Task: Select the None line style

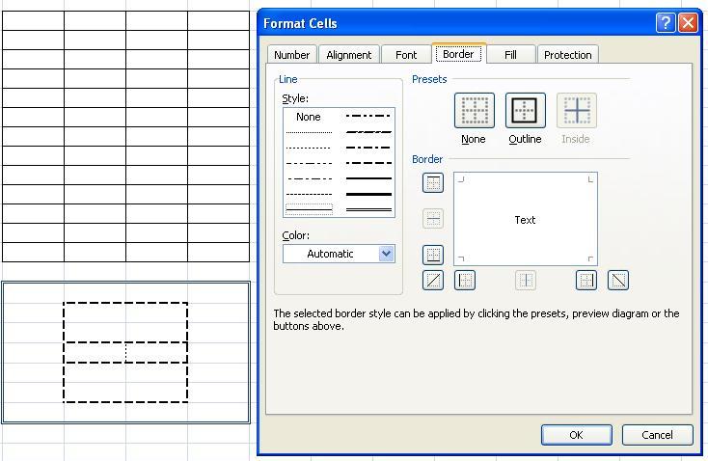Action: tap(309, 117)
